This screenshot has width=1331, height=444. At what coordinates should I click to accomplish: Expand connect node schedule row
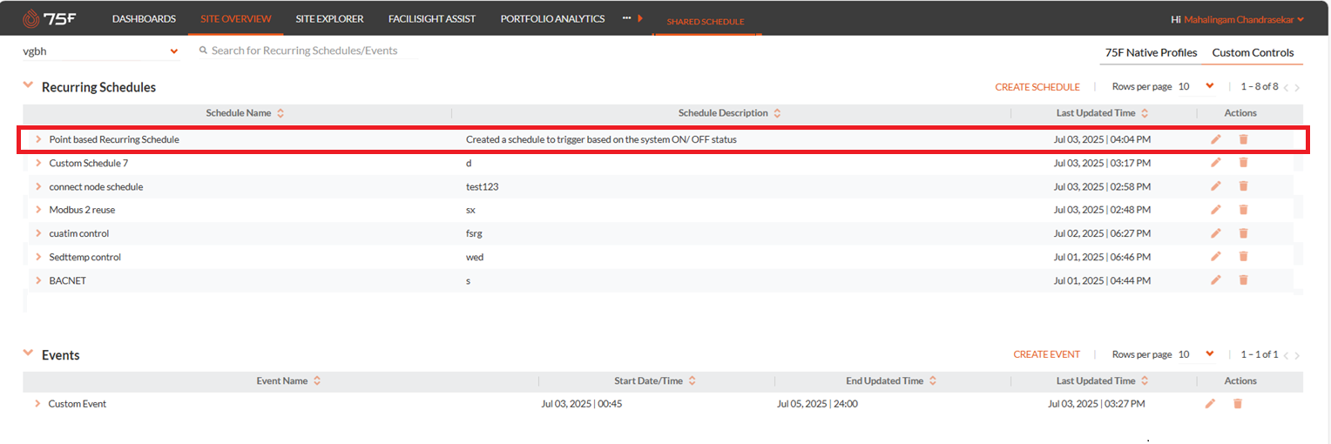click(x=39, y=186)
